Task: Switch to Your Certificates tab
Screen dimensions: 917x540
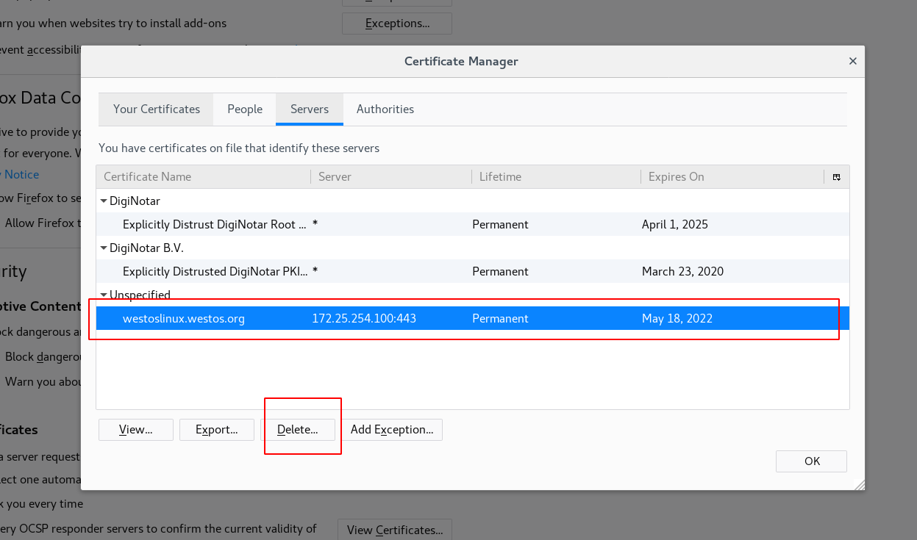Action: (157, 109)
